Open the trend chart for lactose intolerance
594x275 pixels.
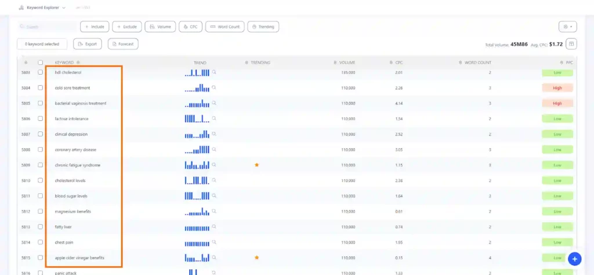pos(197,119)
